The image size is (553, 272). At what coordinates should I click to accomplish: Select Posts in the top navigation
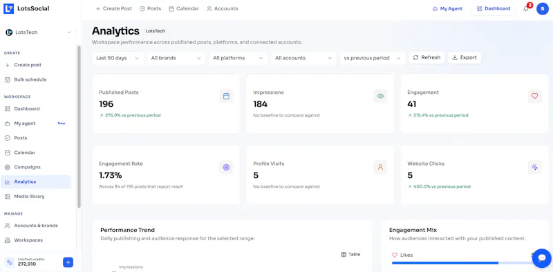click(150, 8)
